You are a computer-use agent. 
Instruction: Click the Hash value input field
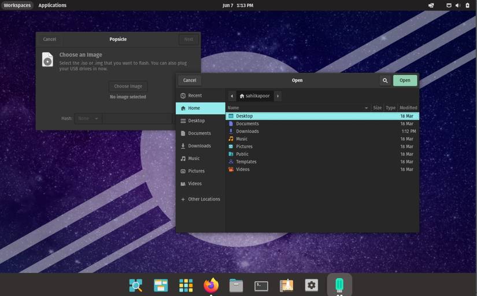click(137, 118)
